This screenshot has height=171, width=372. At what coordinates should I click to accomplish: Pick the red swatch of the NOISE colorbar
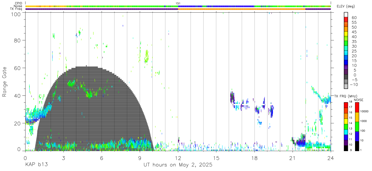357,107
